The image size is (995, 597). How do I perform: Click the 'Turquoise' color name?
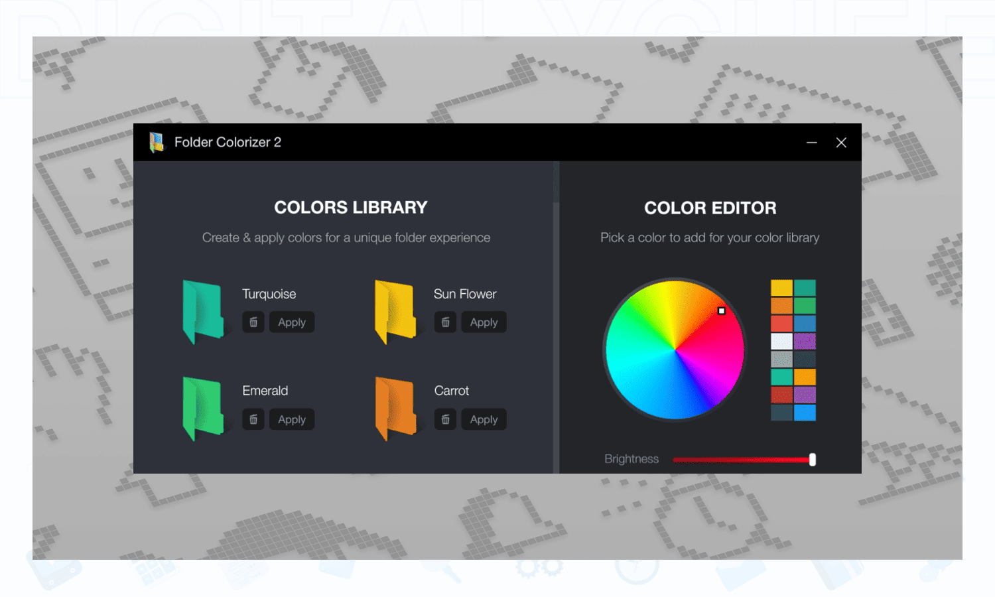(269, 294)
